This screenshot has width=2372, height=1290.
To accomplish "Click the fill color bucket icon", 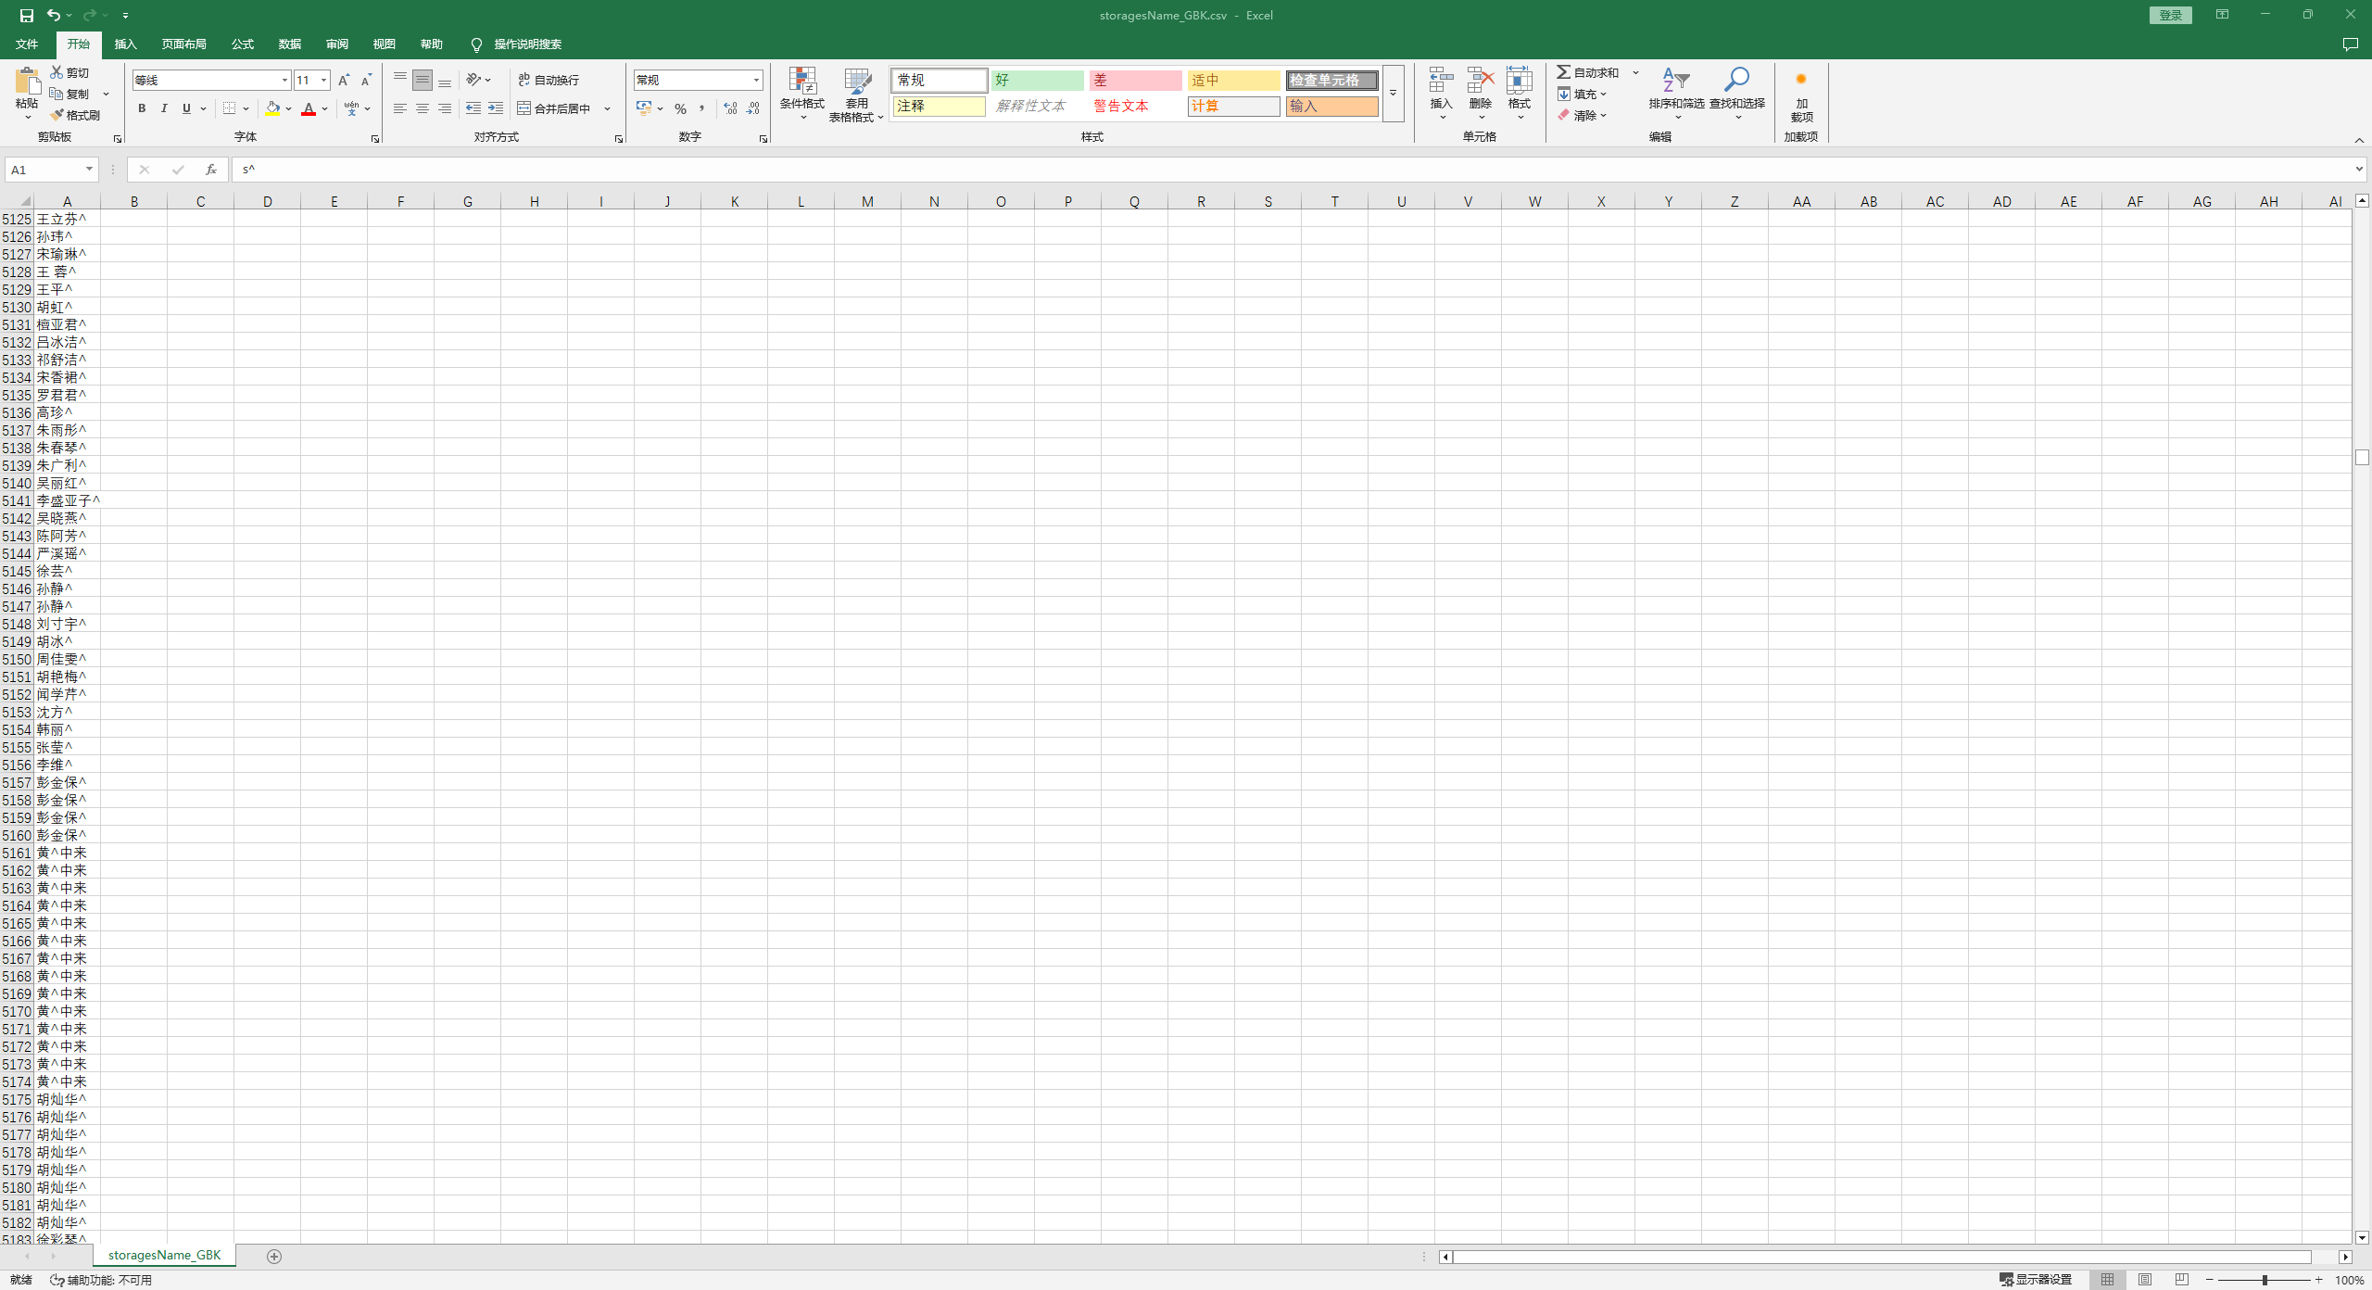I will click(x=272, y=108).
